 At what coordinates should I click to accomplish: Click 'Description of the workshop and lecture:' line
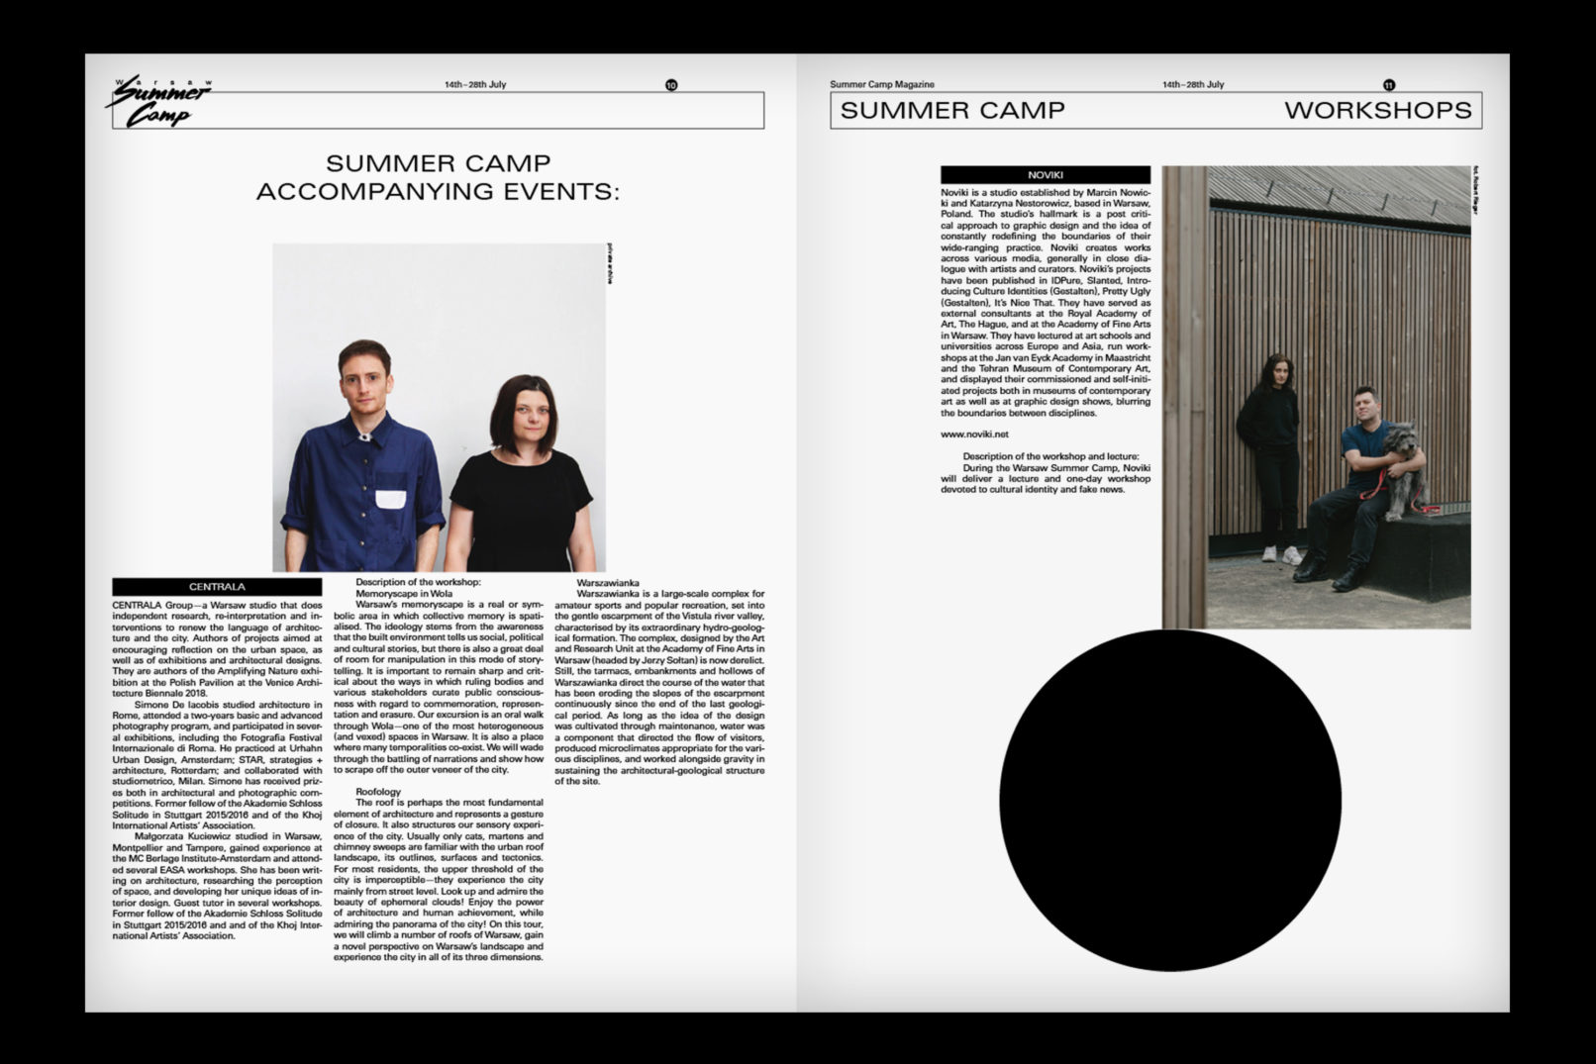[x=1050, y=456]
